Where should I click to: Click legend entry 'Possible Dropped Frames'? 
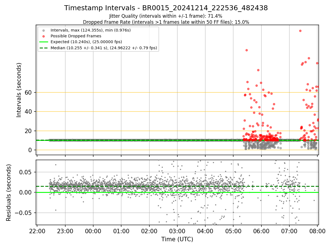pos(76,36)
